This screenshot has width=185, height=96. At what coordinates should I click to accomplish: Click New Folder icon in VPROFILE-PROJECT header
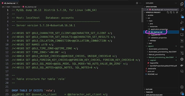point(171,12)
